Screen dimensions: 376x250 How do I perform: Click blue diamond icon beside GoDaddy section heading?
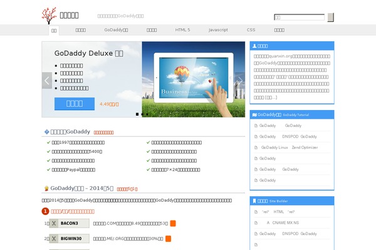[x=46, y=132]
